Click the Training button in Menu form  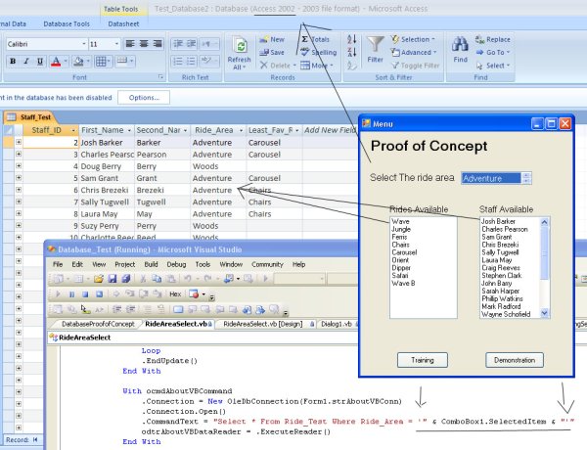[x=423, y=360]
